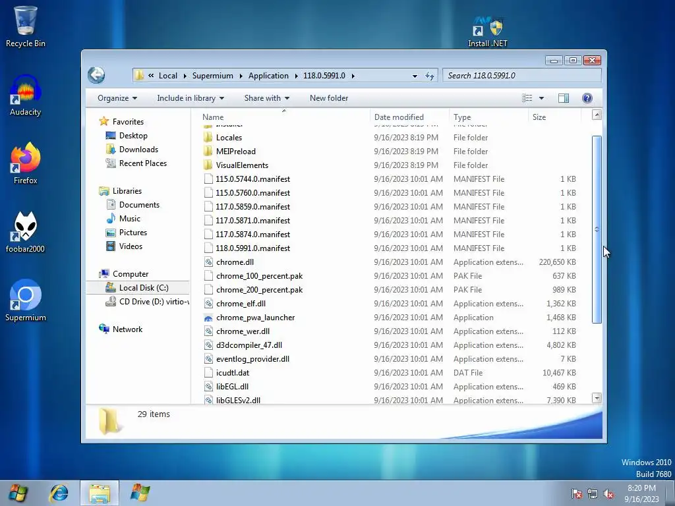Open the Supermium desktop shortcut
This screenshot has height=506, width=675.
tap(26, 300)
